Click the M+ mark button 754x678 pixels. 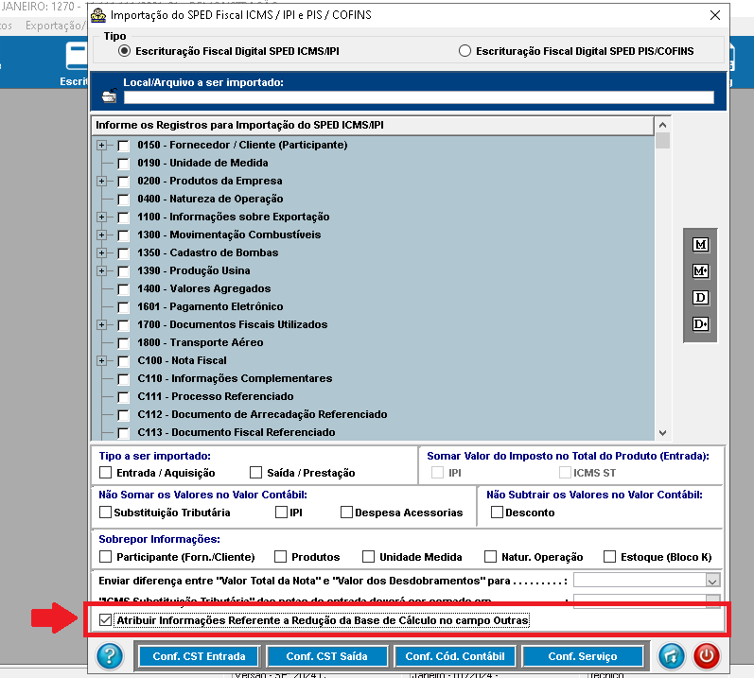[700, 271]
